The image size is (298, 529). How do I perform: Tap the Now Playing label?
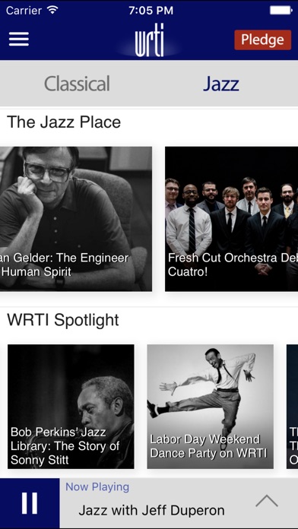coord(97,487)
